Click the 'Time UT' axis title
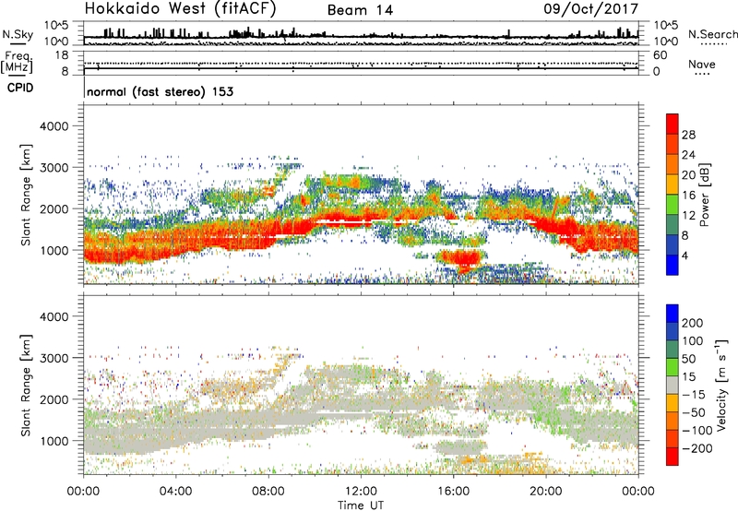Image resolution: width=738 pixels, height=511 pixels. coord(361,505)
